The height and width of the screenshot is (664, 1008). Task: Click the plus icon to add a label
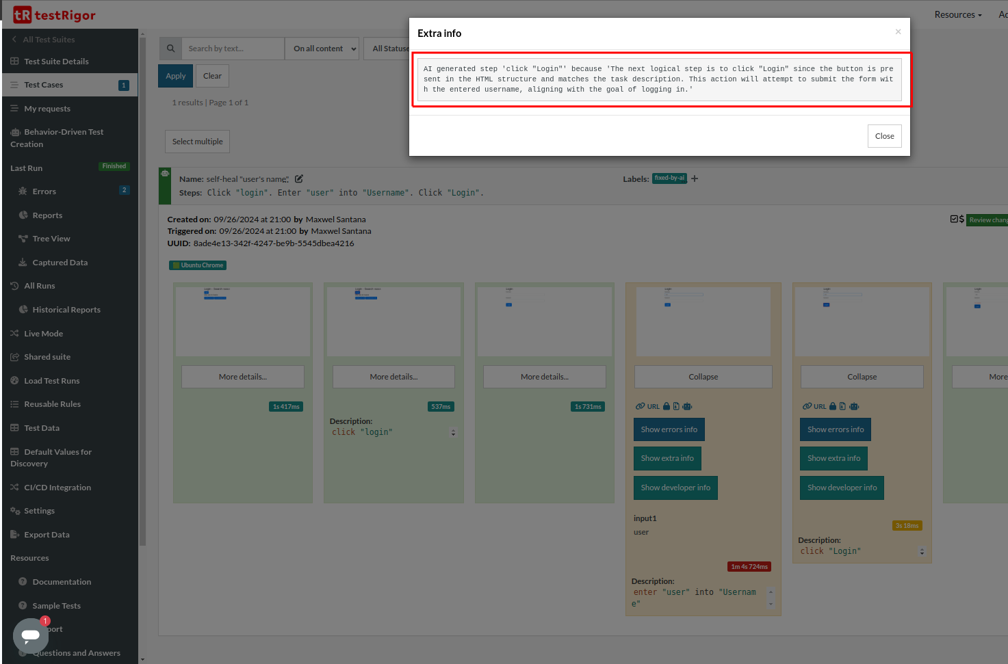(695, 178)
